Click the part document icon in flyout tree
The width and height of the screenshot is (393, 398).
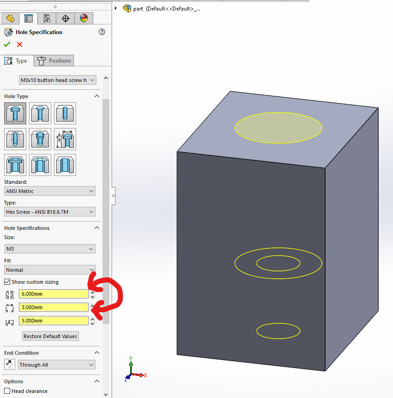point(127,8)
